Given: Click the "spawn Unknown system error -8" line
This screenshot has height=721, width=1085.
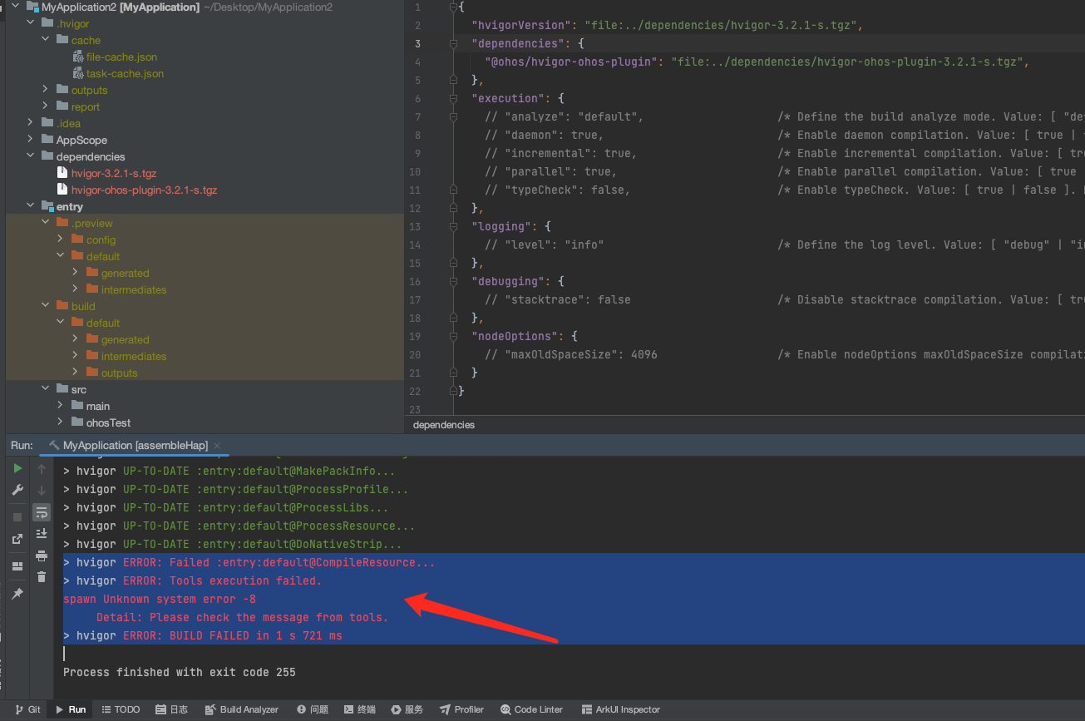Looking at the screenshot, I should click(x=160, y=599).
